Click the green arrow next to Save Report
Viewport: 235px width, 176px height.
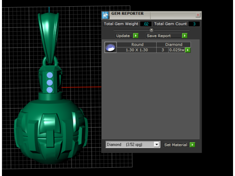point(185,36)
